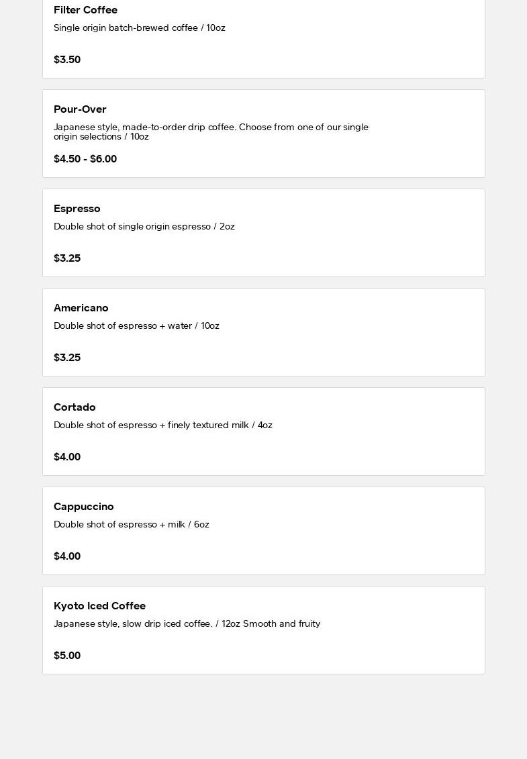Click the espresso + water description
527x759 pixels.
(136, 326)
